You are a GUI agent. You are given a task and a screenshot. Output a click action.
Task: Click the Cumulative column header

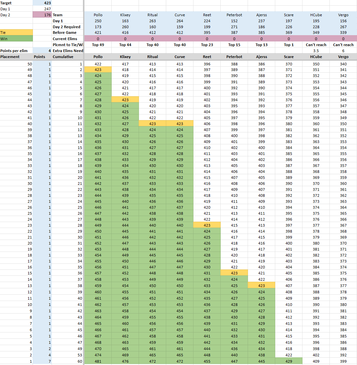coord(67,57)
